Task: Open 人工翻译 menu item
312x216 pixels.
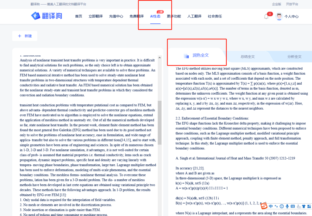Action: point(194,16)
